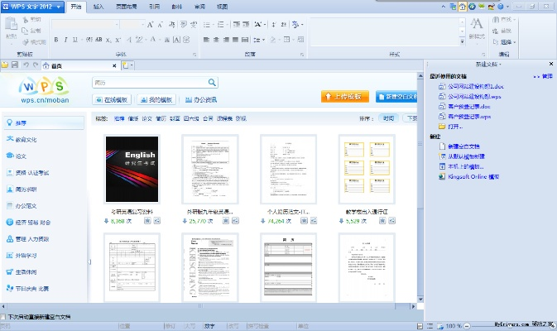Open the new document tab dropdown arrow

(132, 65)
